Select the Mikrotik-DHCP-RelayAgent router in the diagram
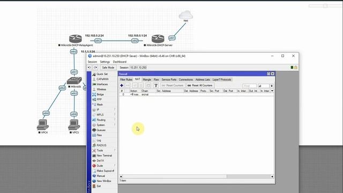Screen dimensions: 343x193 point(76,39)
